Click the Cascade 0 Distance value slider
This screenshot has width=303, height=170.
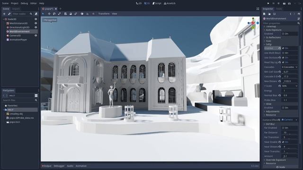click(x=289, y=76)
